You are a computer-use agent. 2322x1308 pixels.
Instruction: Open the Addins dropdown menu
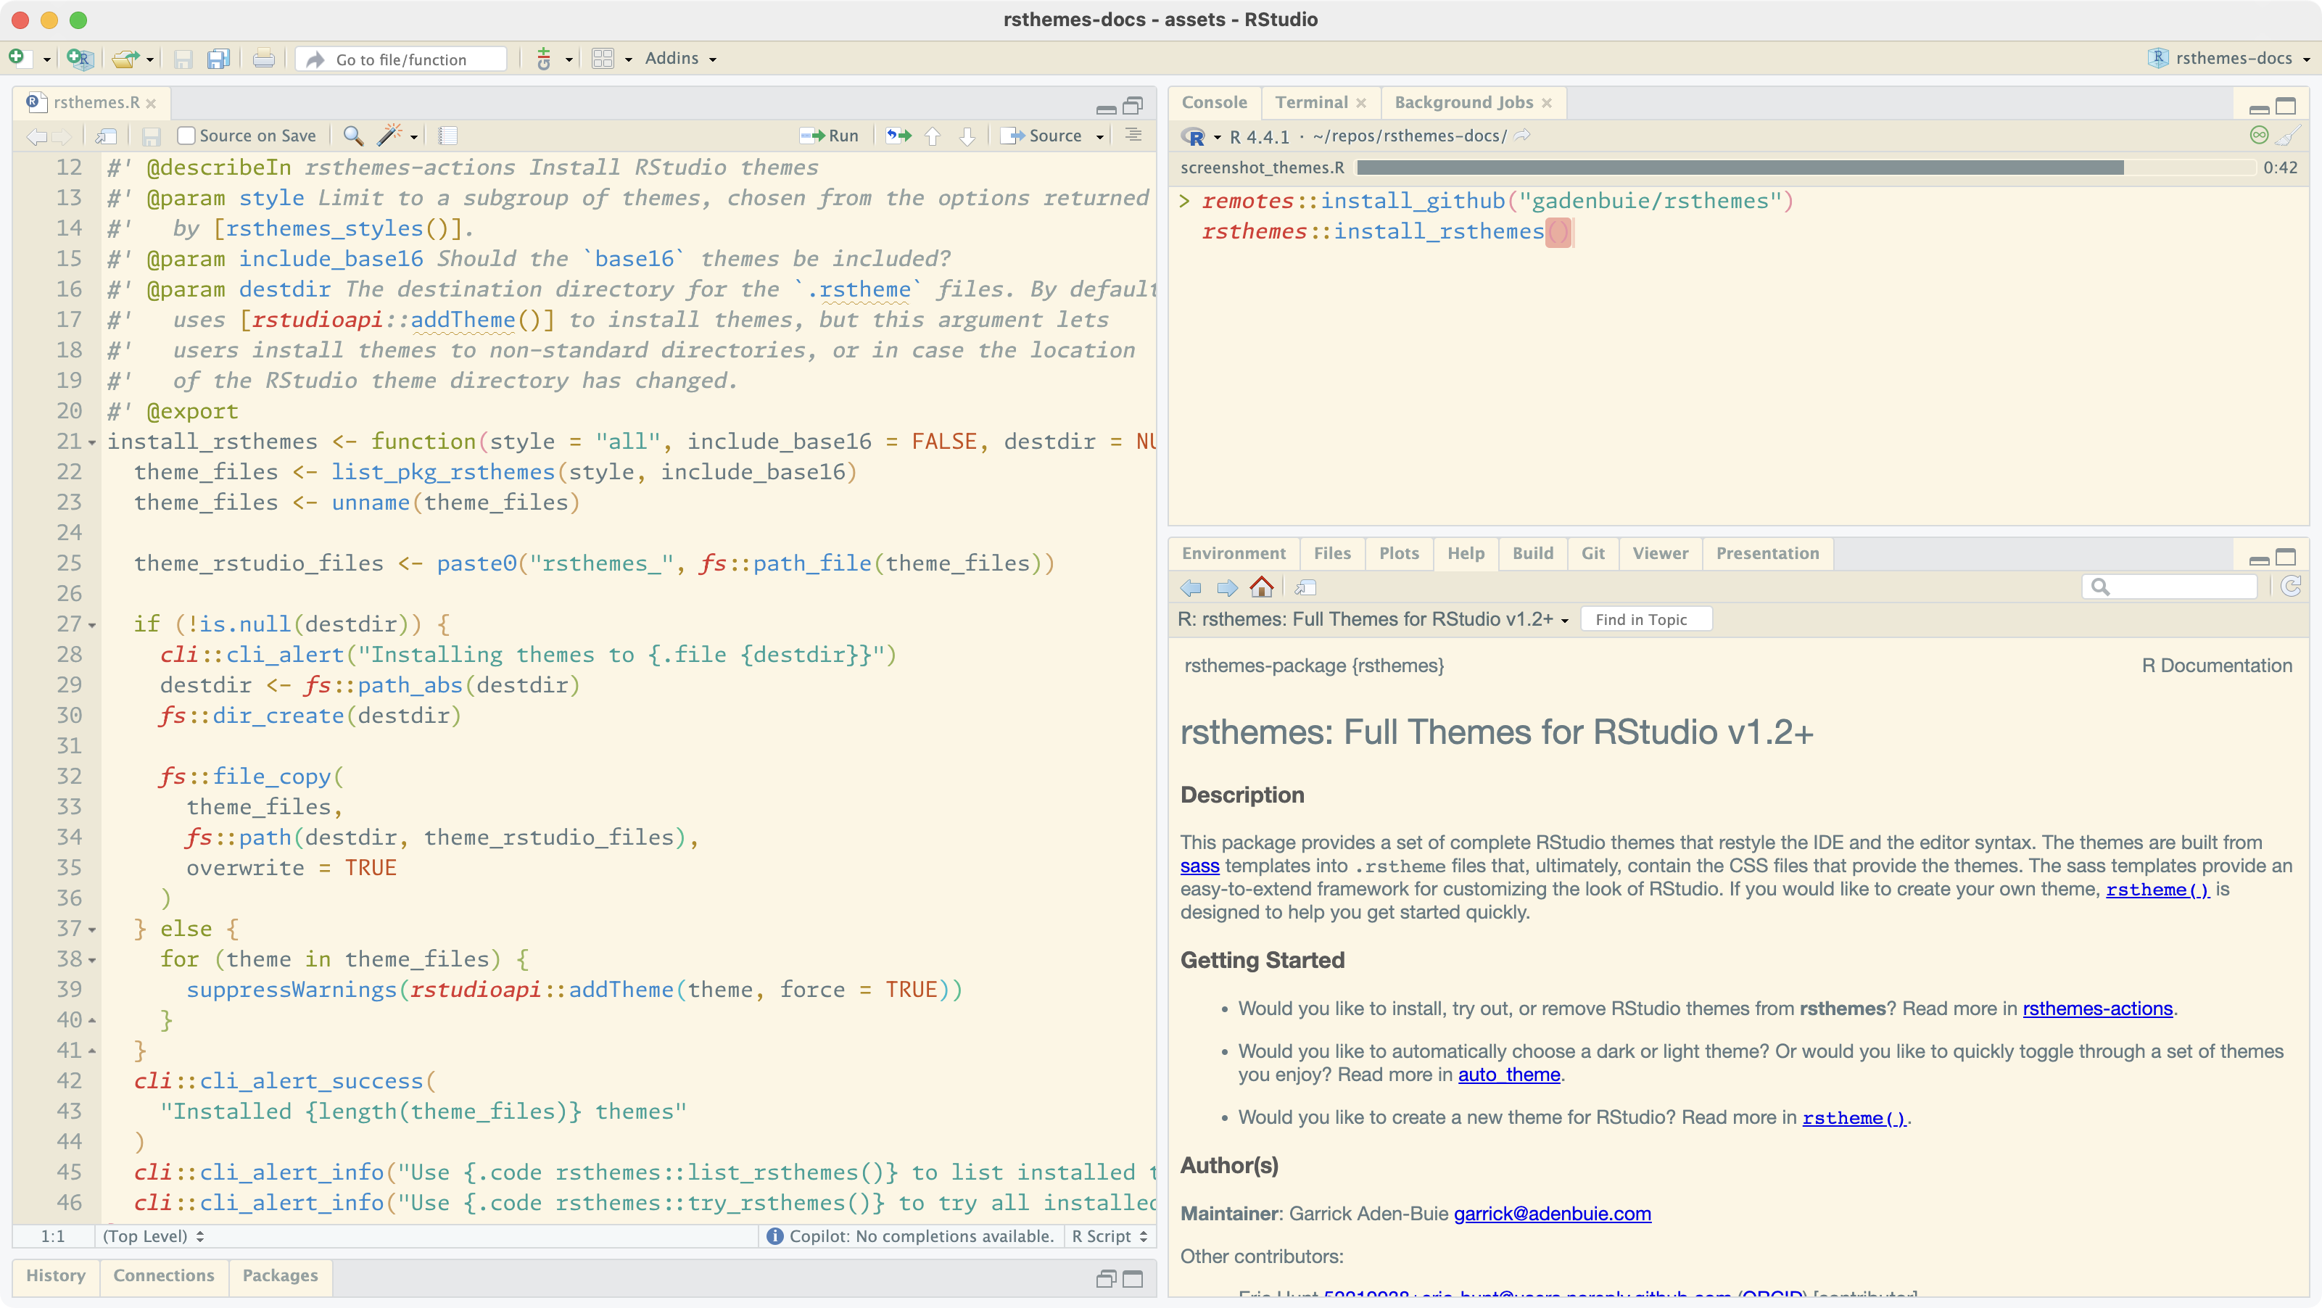679,59
